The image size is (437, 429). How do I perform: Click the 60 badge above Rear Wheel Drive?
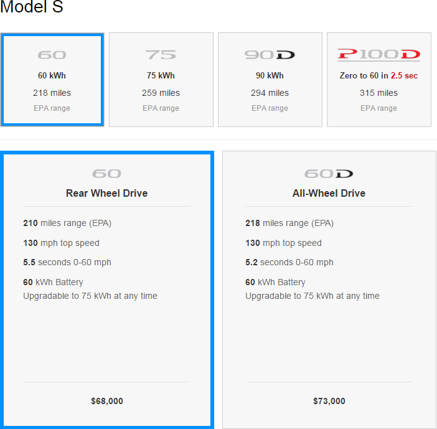pyautogui.click(x=106, y=174)
